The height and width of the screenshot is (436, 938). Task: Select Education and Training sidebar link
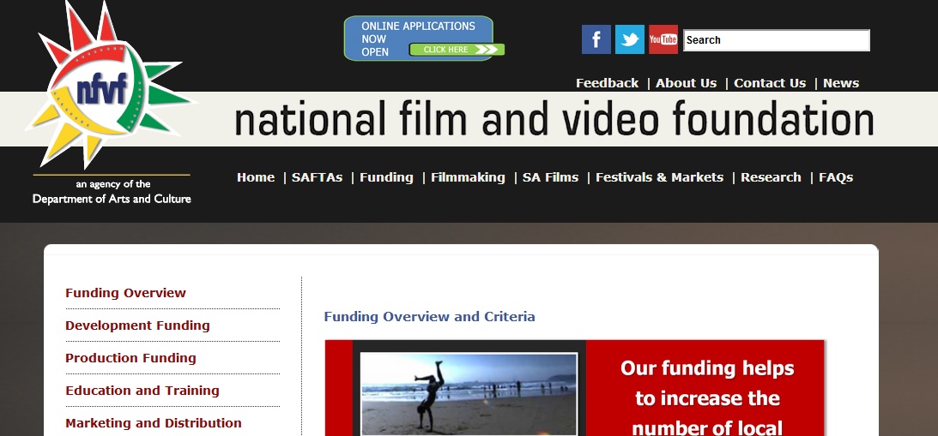tap(142, 391)
